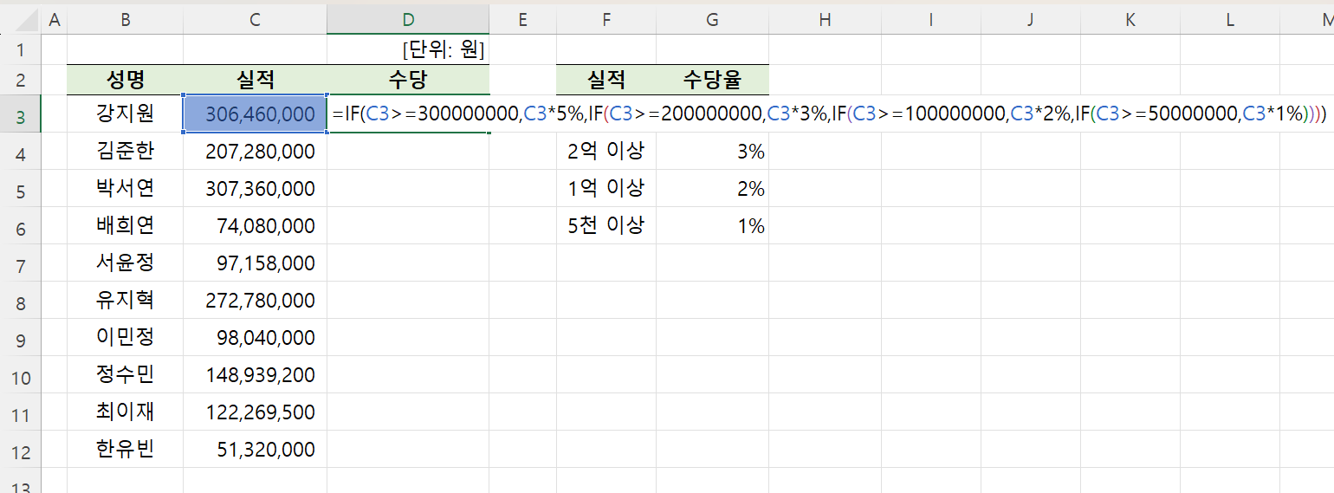
Task: Select column I header
Action: (x=930, y=19)
